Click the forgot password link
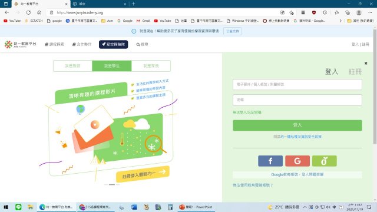377x212 pixels. [x=247, y=112]
